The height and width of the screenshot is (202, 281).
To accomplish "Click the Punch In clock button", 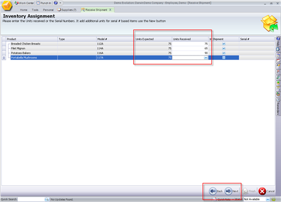I will click(44, 3).
